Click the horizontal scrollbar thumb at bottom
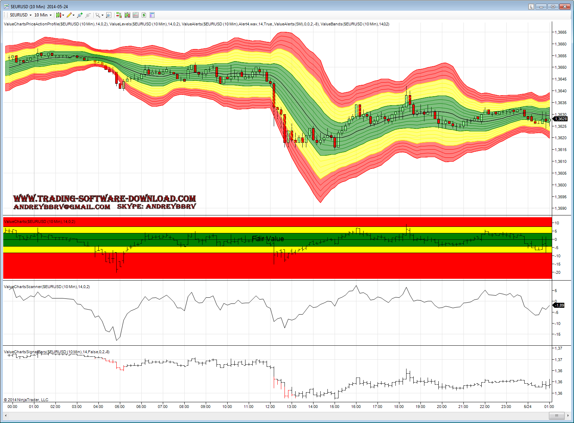Screen dimensions: 574x423 [x=556, y=415]
